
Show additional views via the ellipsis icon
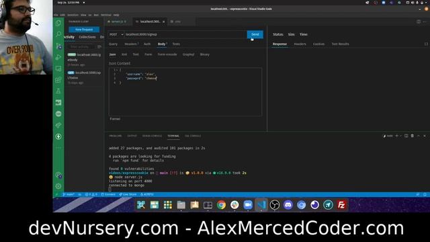pyautogui.click(x=58, y=148)
